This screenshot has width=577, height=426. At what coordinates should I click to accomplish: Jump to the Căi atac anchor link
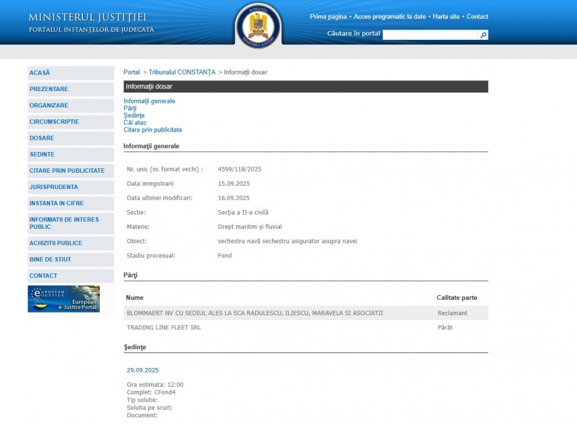click(x=135, y=123)
